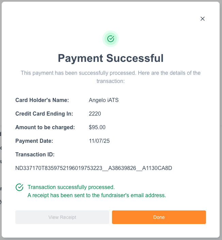Click the Payment Successful heading
Viewport: 222px width, 240px height.
click(x=111, y=58)
